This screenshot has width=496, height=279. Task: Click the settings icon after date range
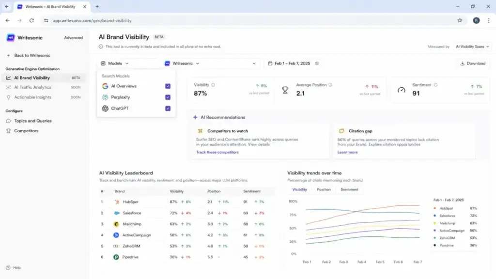coord(317,63)
